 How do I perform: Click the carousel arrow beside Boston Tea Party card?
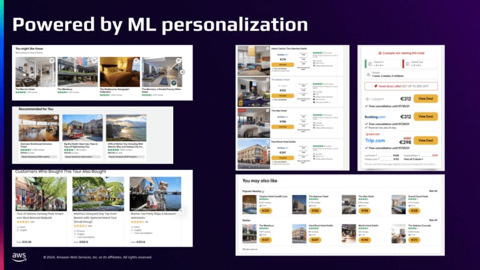tap(182, 211)
